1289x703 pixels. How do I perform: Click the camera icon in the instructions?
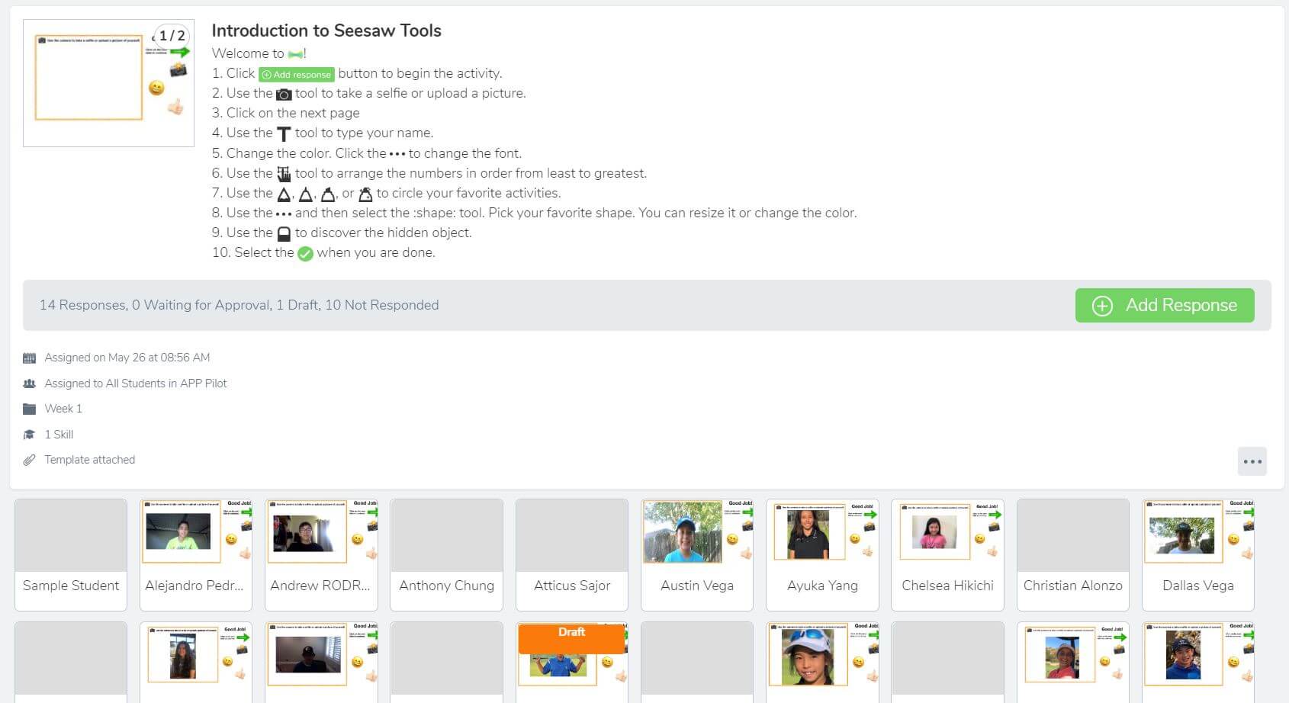pyautogui.click(x=284, y=95)
